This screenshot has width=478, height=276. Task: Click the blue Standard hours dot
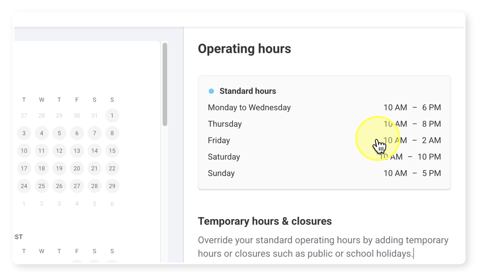click(x=211, y=91)
